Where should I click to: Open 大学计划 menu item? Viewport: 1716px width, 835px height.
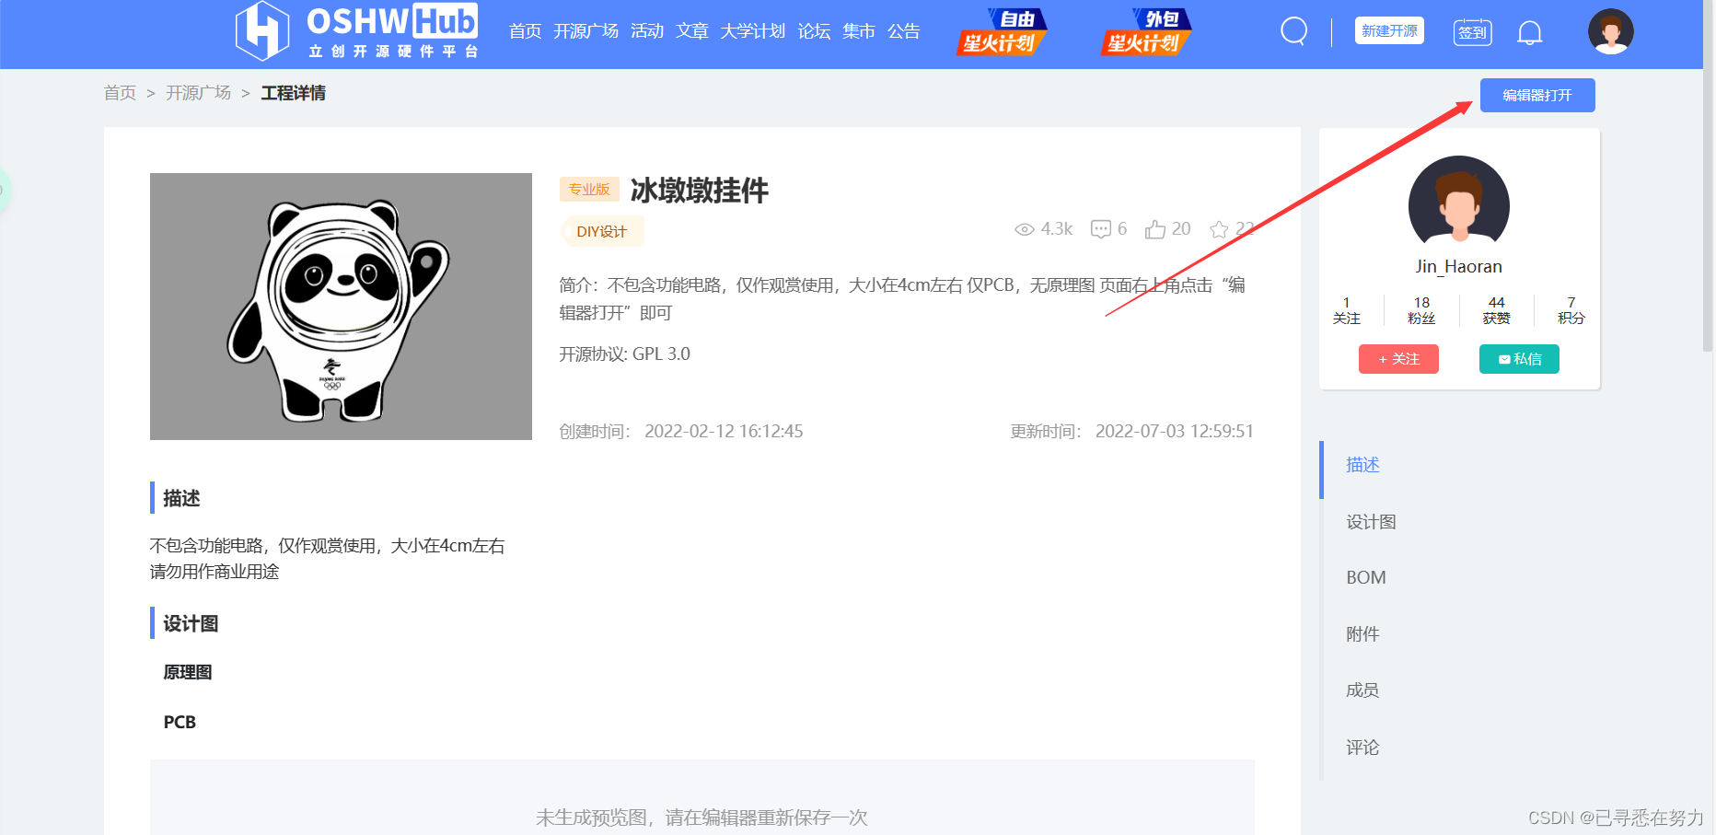[752, 31]
